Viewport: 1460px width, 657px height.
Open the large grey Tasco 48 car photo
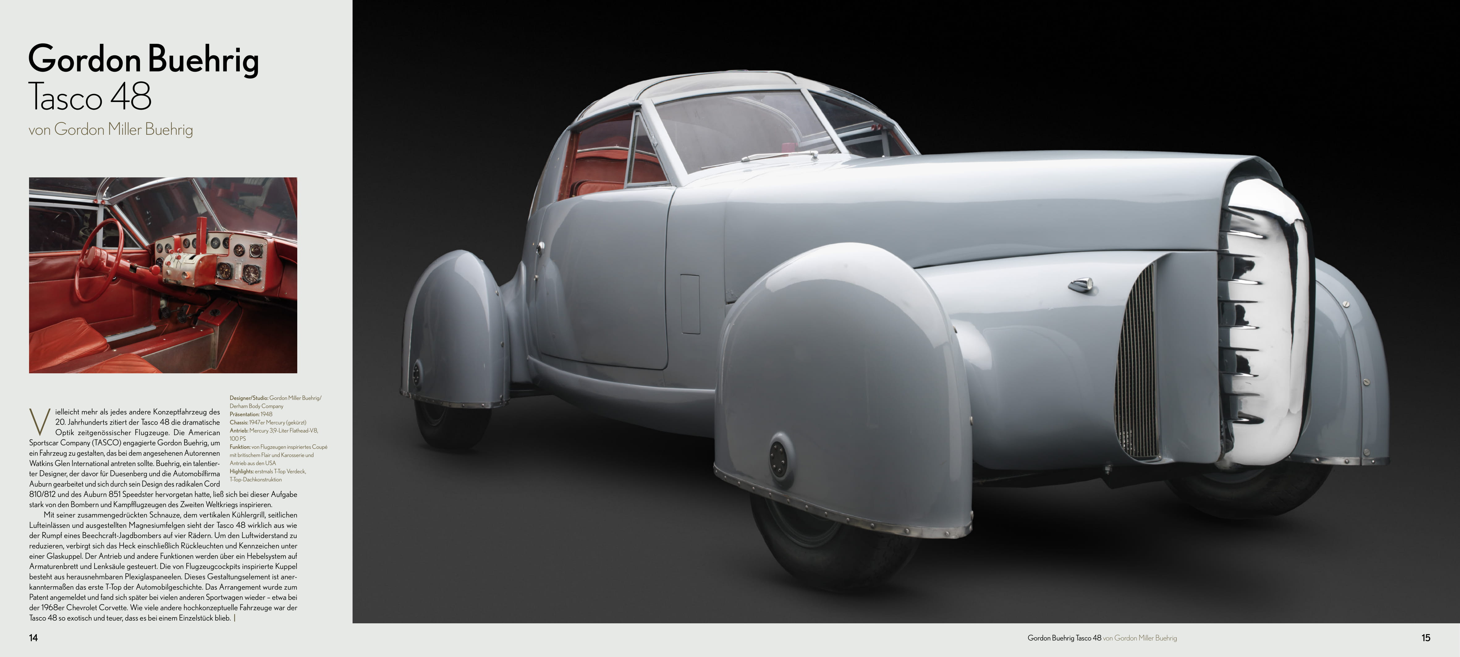pos(906,312)
